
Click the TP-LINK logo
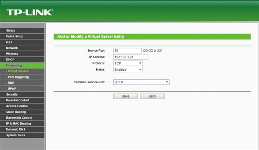(x=30, y=13)
